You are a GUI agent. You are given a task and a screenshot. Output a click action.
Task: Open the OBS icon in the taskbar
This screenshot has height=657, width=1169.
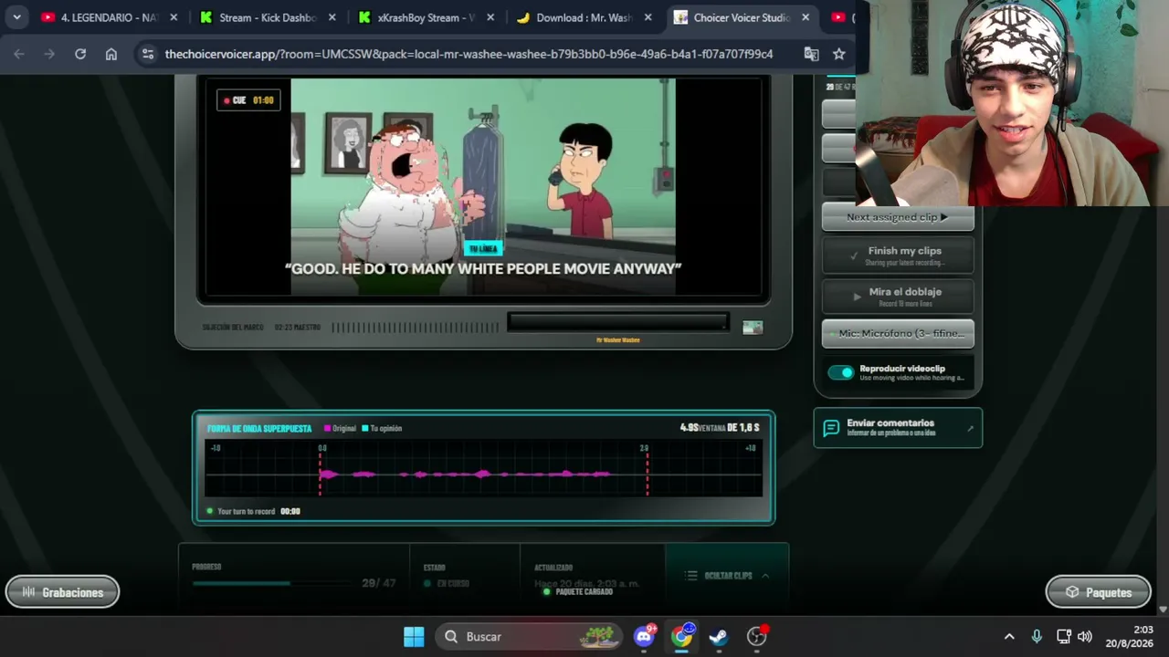tap(756, 636)
